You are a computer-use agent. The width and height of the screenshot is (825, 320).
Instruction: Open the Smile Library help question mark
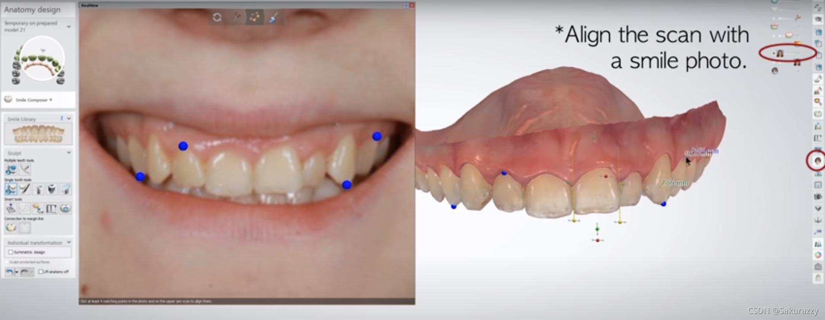62,118
